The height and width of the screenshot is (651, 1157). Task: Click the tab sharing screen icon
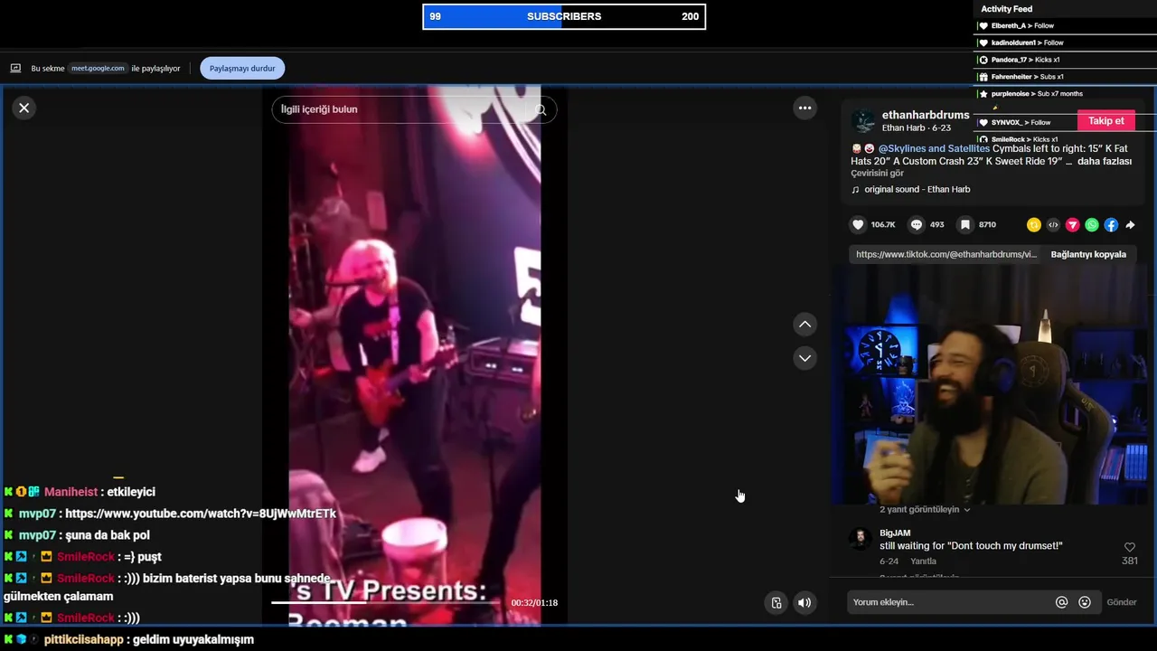click(x=15, y=68)
